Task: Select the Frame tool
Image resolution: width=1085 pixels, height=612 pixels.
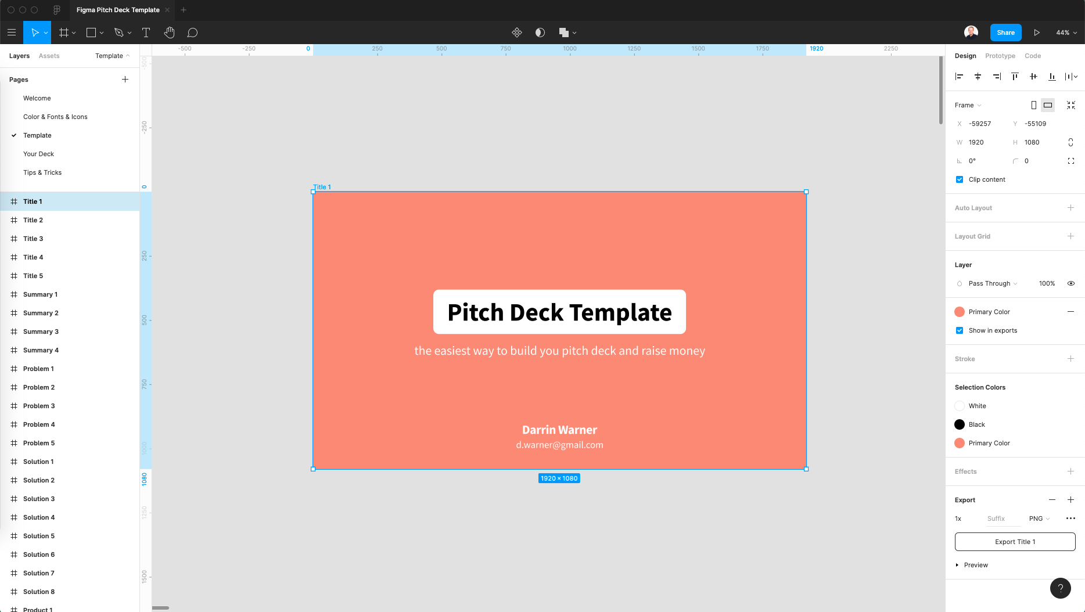Action: tap(64, 33)
